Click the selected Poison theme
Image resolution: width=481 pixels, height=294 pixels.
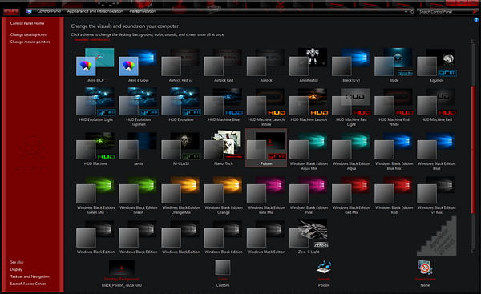coord(266,147)
